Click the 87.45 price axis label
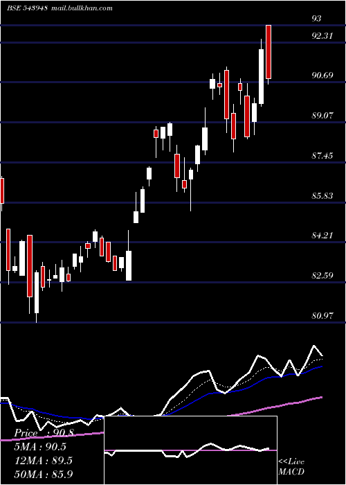Viewport: 346px width, 485px height. pyautogui.click(x=322, y=156)
